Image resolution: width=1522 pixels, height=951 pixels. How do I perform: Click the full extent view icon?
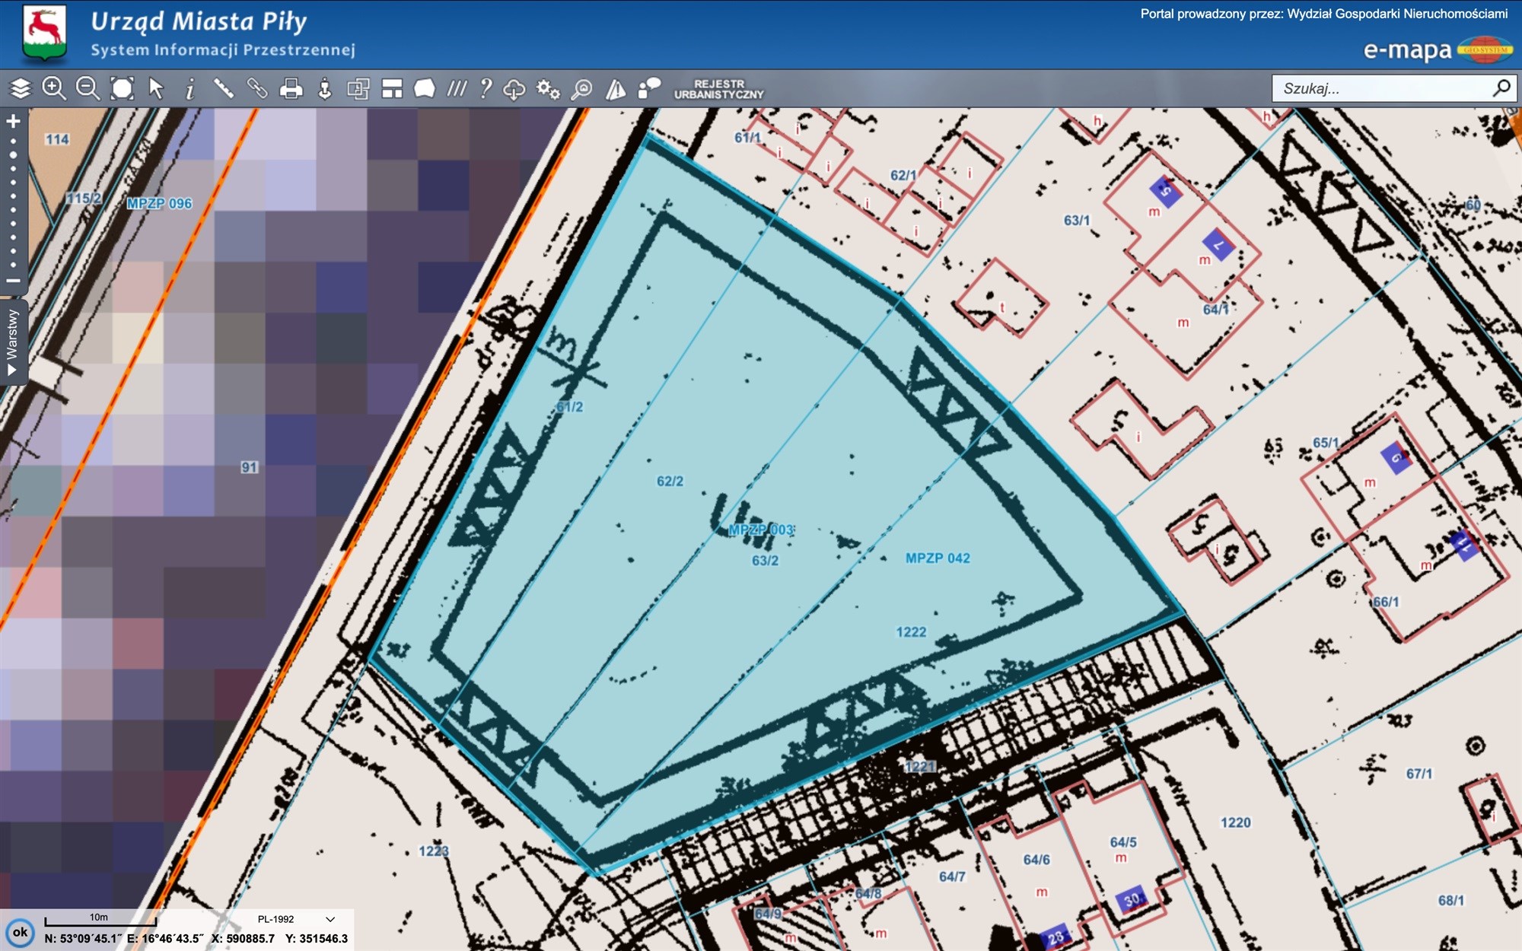tap(122, 89)
